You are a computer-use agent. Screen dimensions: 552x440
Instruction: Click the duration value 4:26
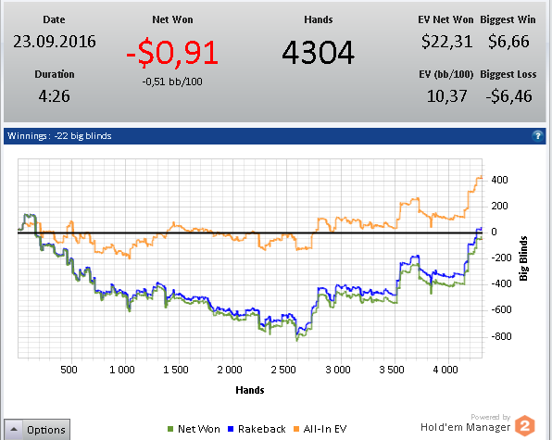coord(55,96)
